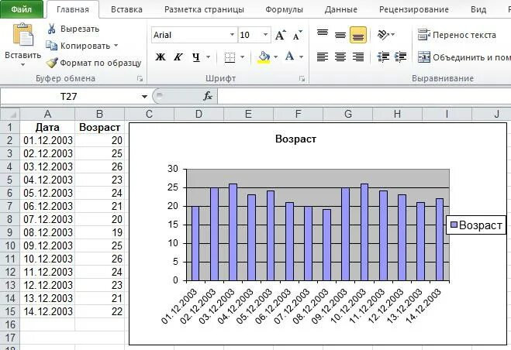The image size is (511, 350).
Task: Open the Файл tab
Action: point(22,9)
